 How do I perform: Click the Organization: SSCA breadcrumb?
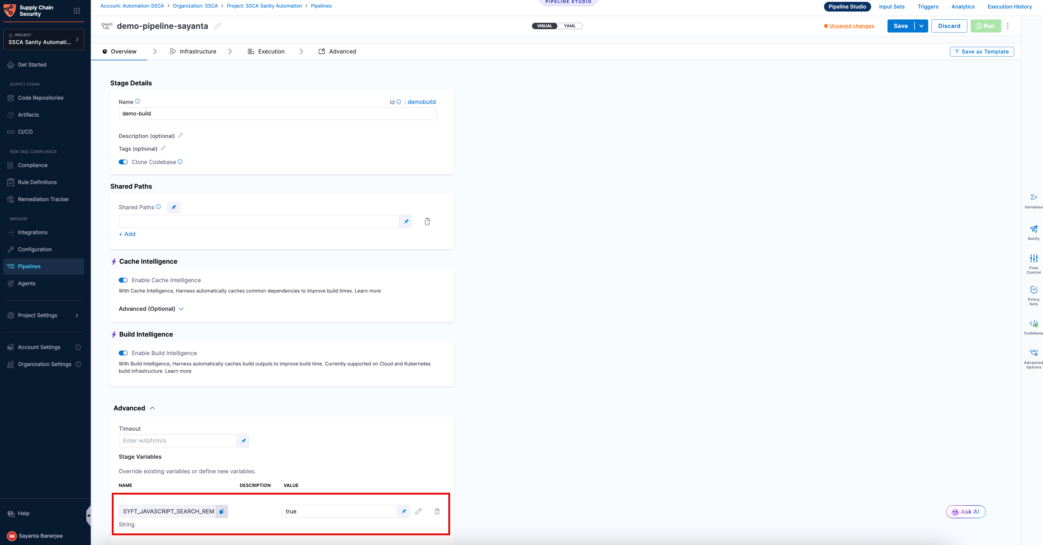click(x=195, y=6)
